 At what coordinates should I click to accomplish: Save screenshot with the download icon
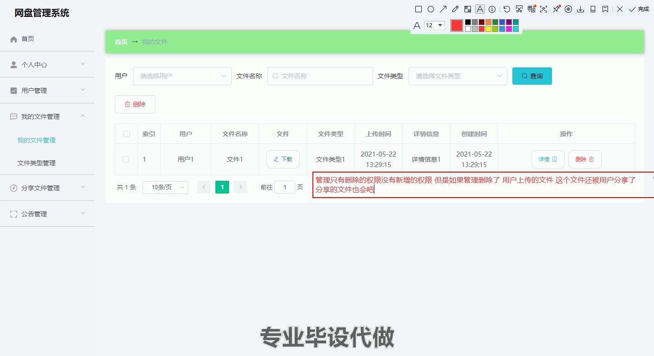coord(581,9)
